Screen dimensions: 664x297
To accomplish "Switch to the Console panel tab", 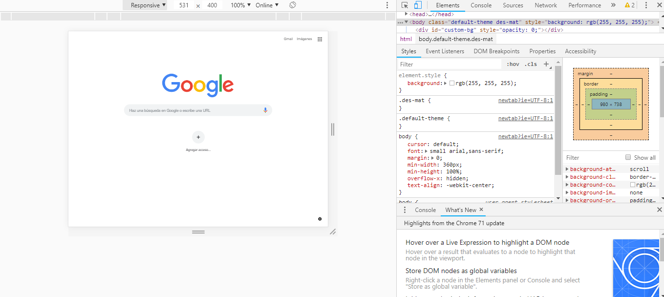I will [481, 5].
